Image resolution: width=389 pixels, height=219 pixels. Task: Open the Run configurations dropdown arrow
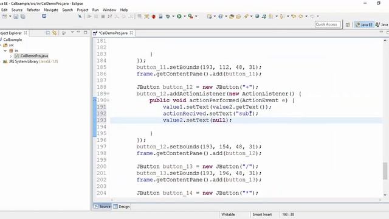[185, 16]
